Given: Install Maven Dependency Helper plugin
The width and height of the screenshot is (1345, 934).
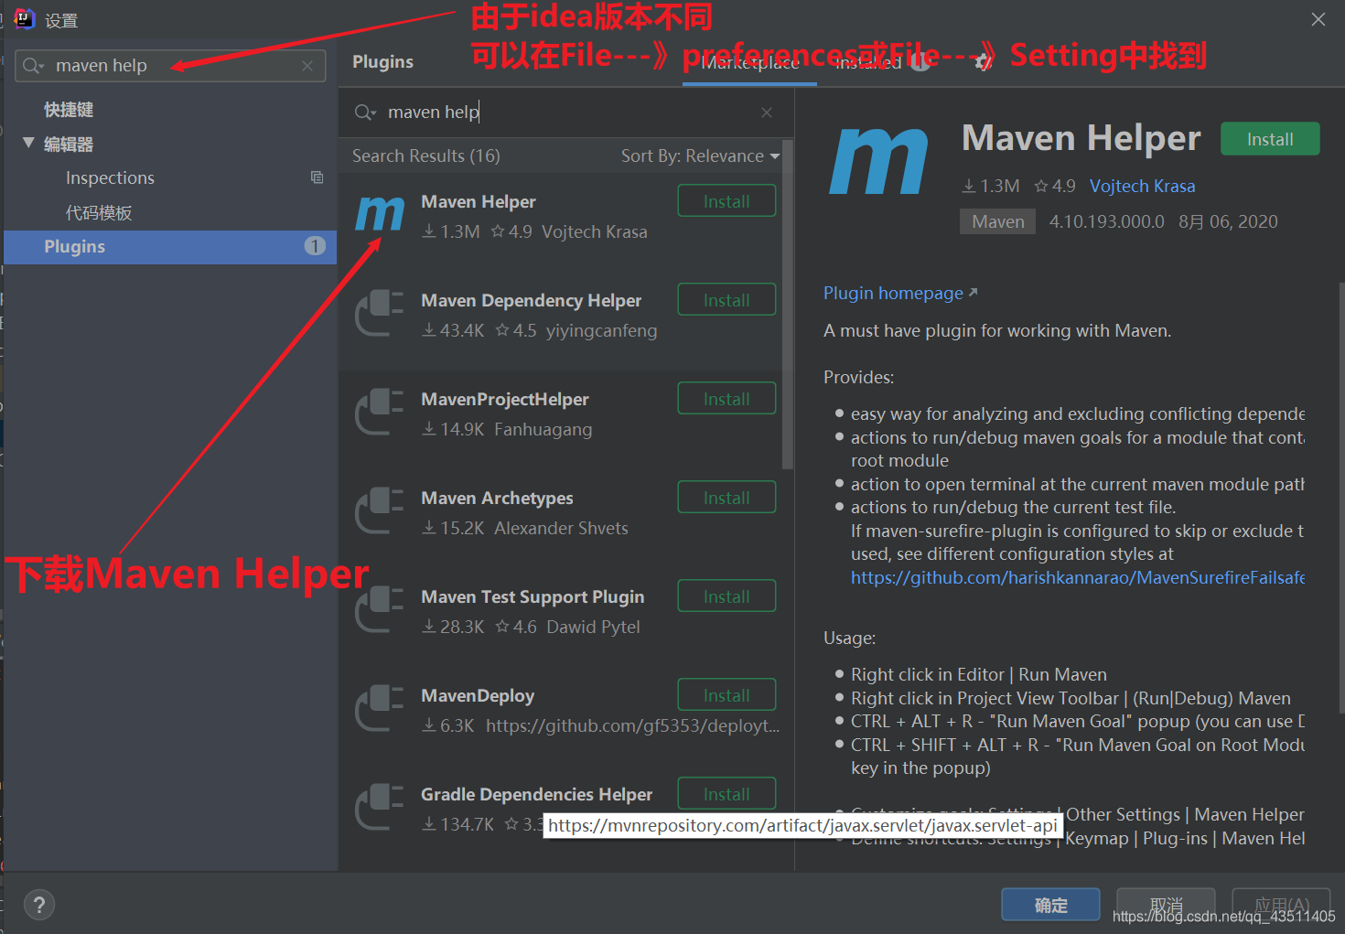Looking at the screenshot, I should point(726,300).
